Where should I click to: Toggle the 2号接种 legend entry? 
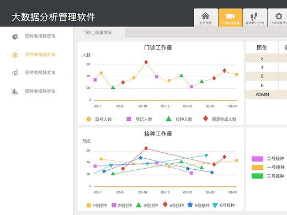(122, 205)
